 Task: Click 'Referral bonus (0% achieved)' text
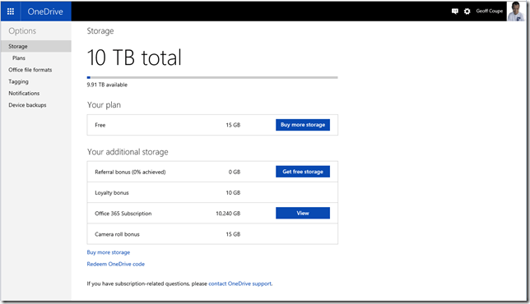point(131,172)
